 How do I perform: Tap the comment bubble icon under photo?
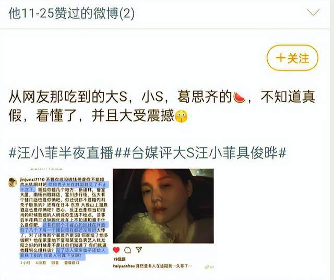[x=127, y=250]
